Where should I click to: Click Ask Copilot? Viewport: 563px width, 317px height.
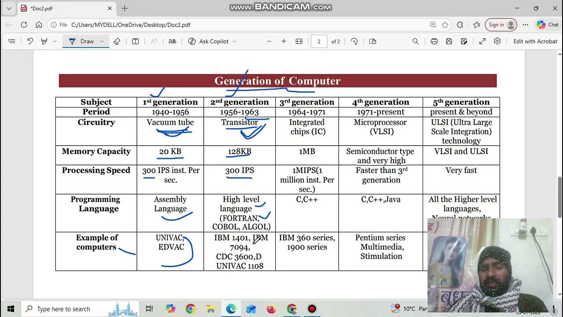[208, 41]
